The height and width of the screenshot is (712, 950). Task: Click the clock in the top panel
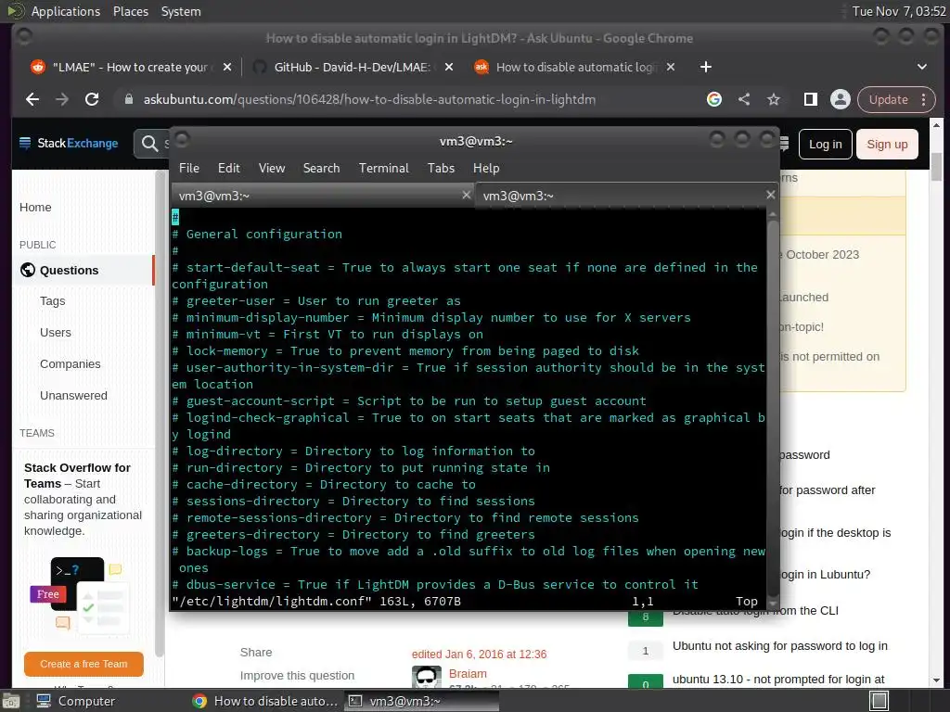[x=898, y=11]
